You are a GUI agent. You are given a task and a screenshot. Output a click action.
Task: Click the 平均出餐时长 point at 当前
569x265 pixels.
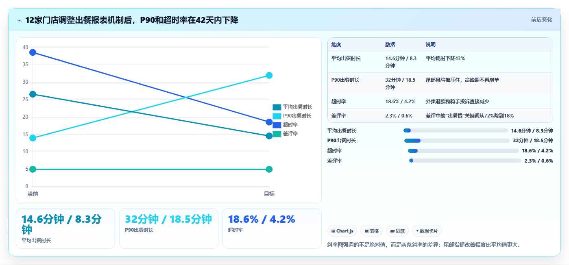(x=33, y=94)
